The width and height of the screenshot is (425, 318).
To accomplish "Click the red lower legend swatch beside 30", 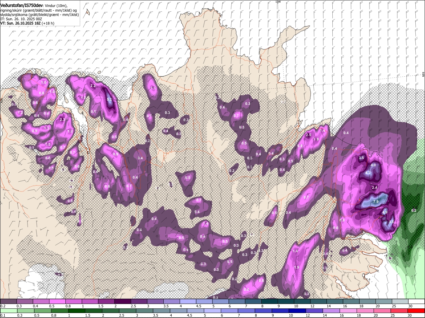I will click(x=416, y=310).
